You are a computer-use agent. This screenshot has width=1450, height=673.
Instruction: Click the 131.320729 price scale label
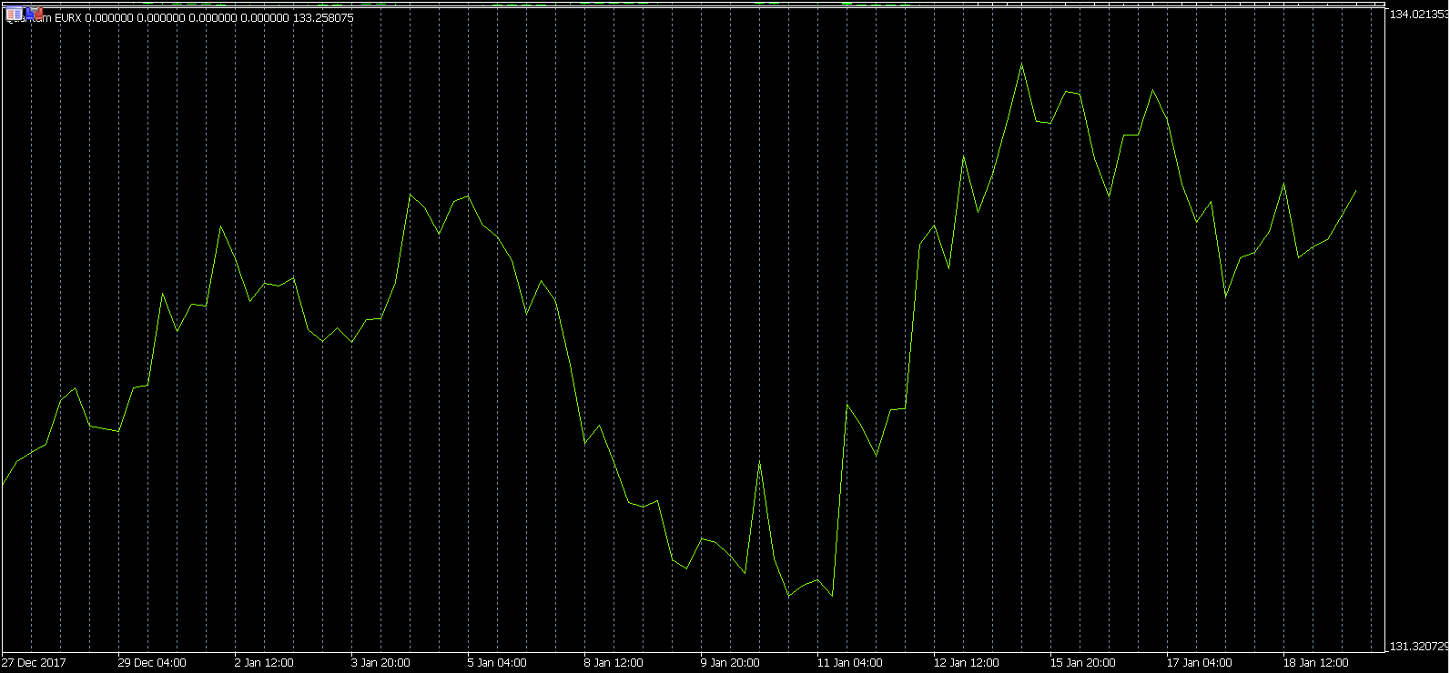(1417, 647)
